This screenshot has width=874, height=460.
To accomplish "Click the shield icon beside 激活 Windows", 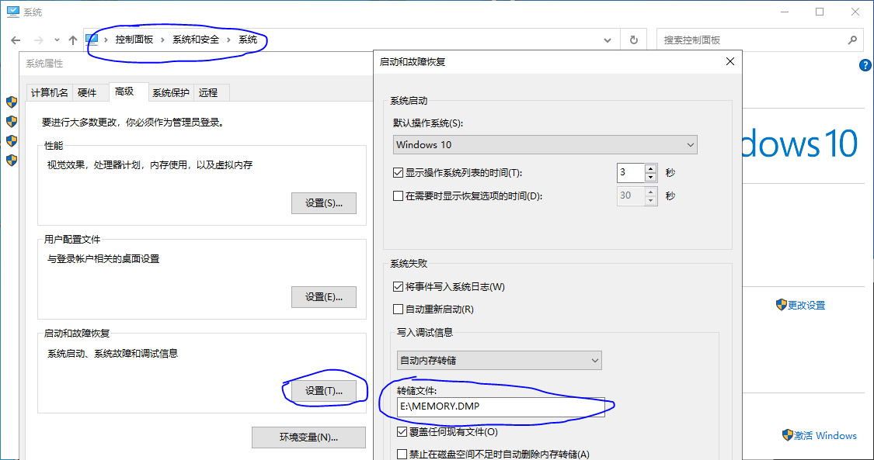I will click(788, 435).
